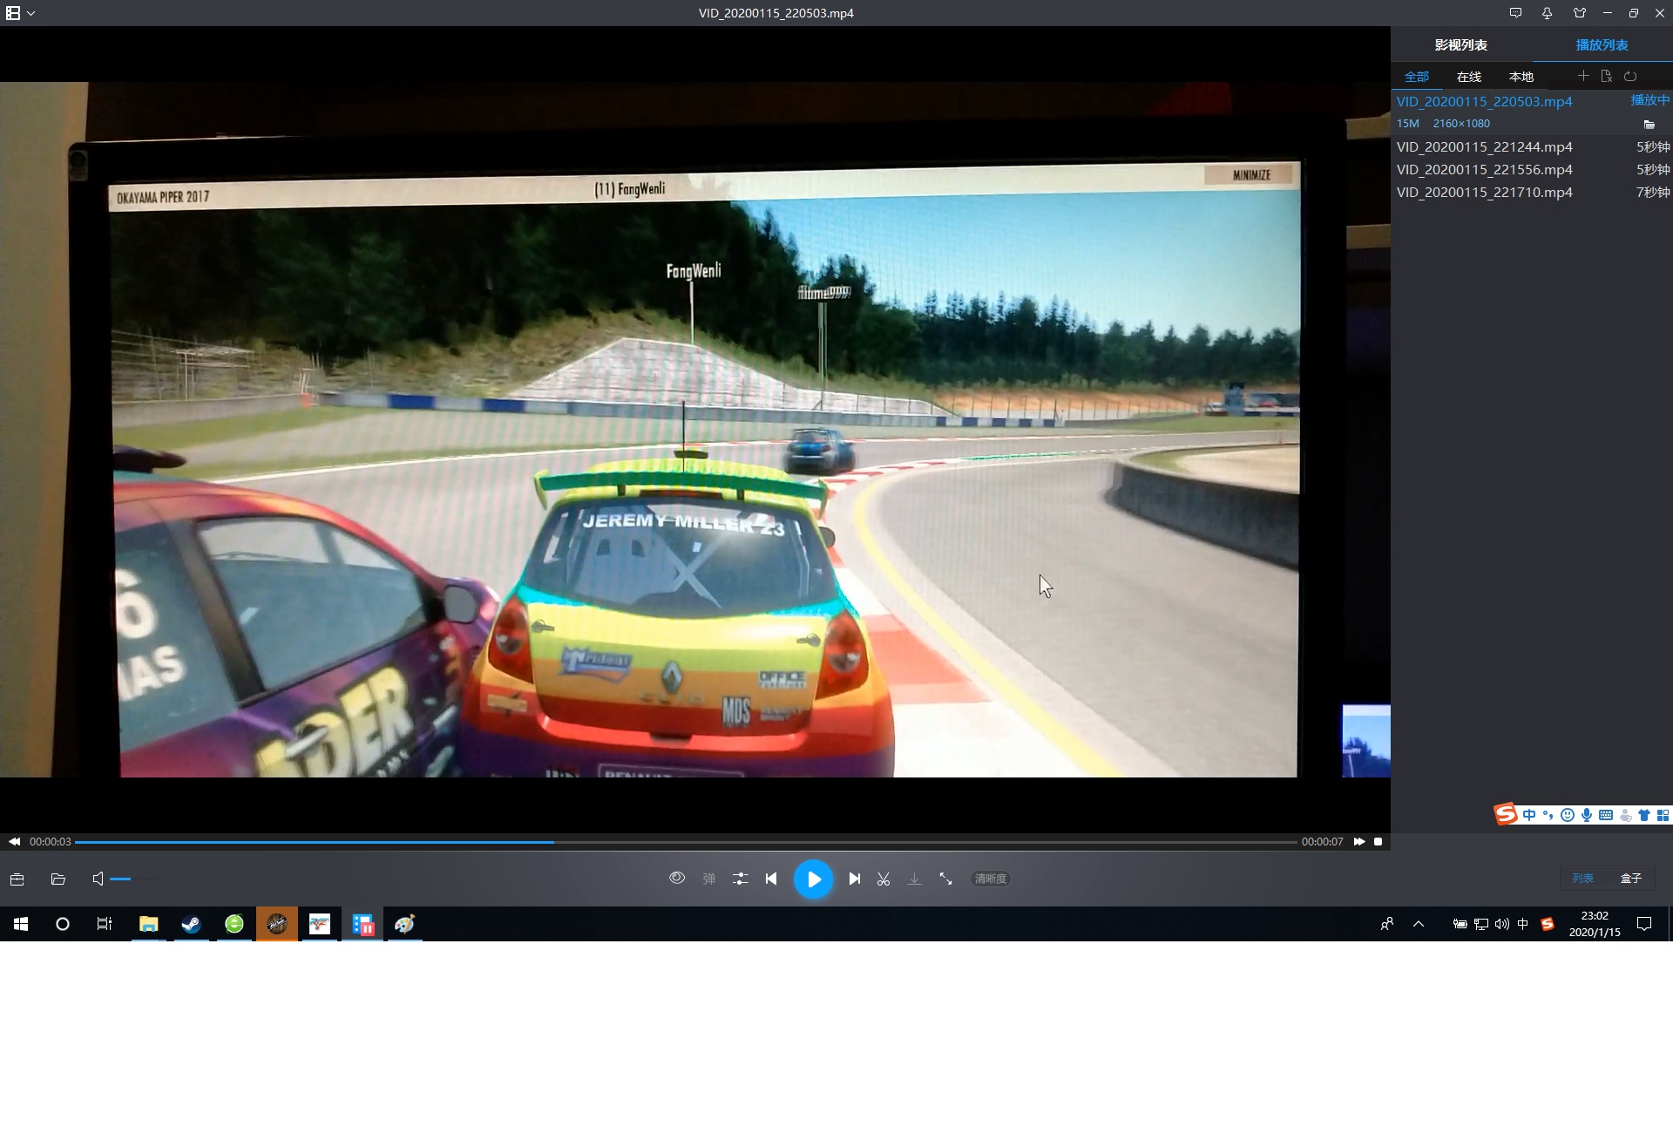
Task: Open the green circle app on taskbar
Action: coord(234,924)
